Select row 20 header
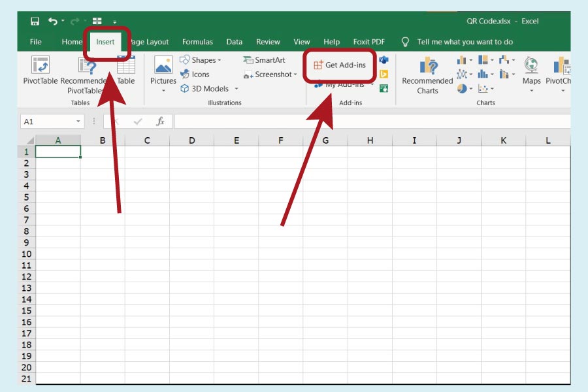Image resolution: width=588 pixels, height=392 pixels. coord(26,368)
